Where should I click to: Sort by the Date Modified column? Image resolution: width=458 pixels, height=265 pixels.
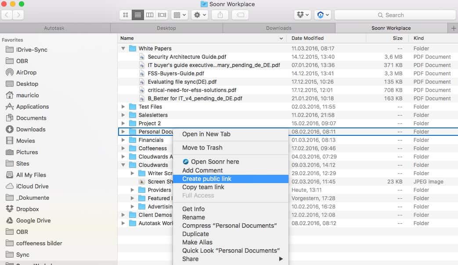pos(326,38)
